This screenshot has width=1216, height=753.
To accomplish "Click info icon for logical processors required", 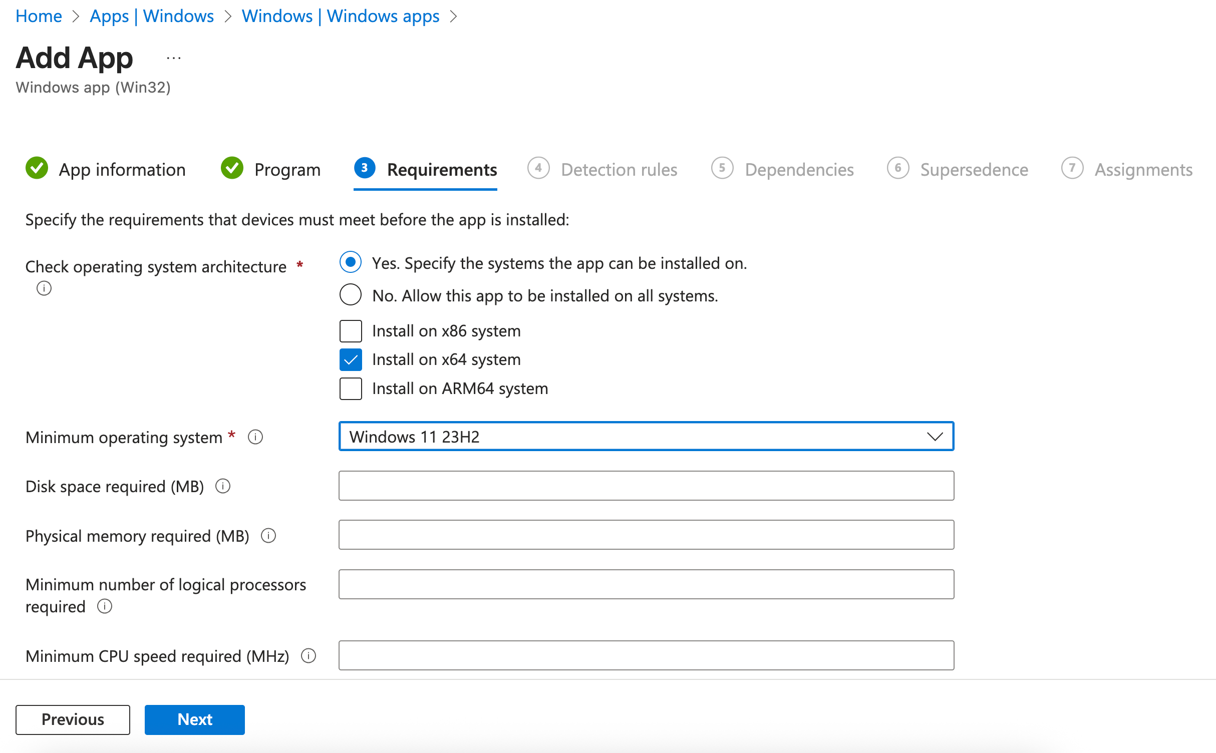I will [x=105, y=606].
